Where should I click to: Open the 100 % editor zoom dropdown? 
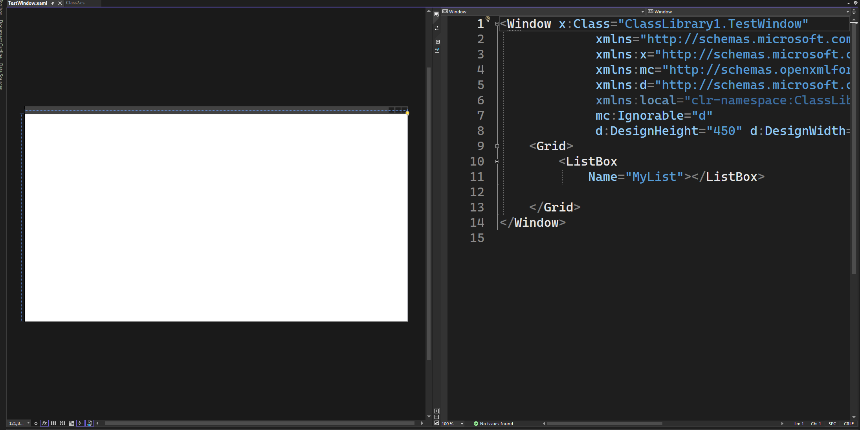coord(462,424)
